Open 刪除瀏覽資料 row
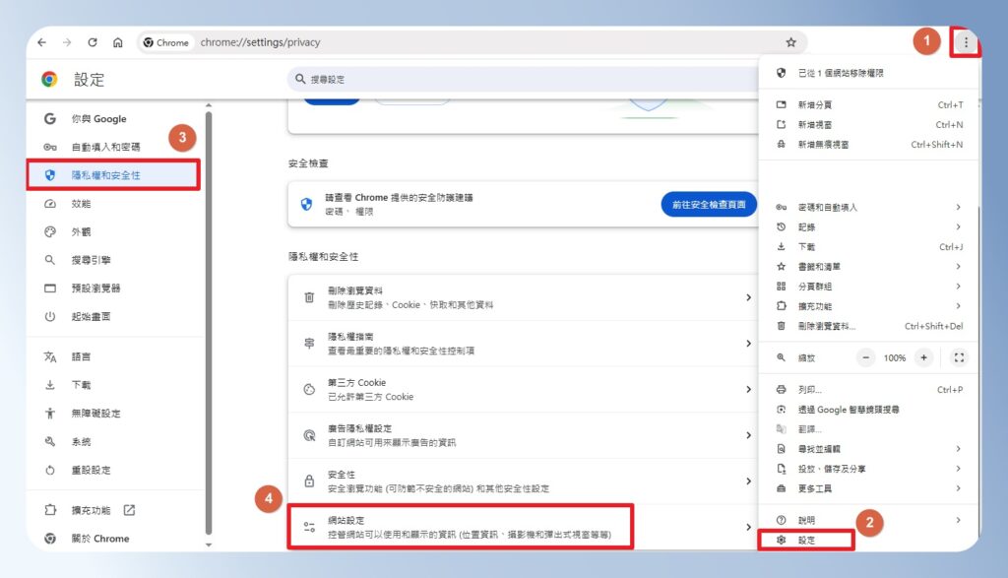The width and height of the screenshot is (1008, 578). point(524,297)
